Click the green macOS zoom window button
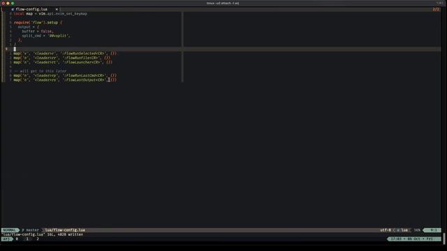447x251 pixels. [13, 3]
